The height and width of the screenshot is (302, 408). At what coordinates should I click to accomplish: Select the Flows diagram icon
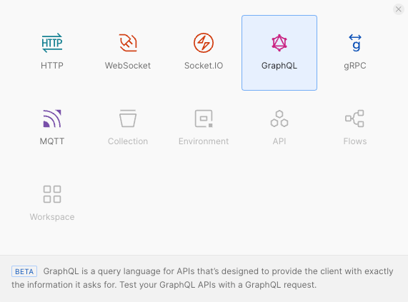(x=354, y=119)
